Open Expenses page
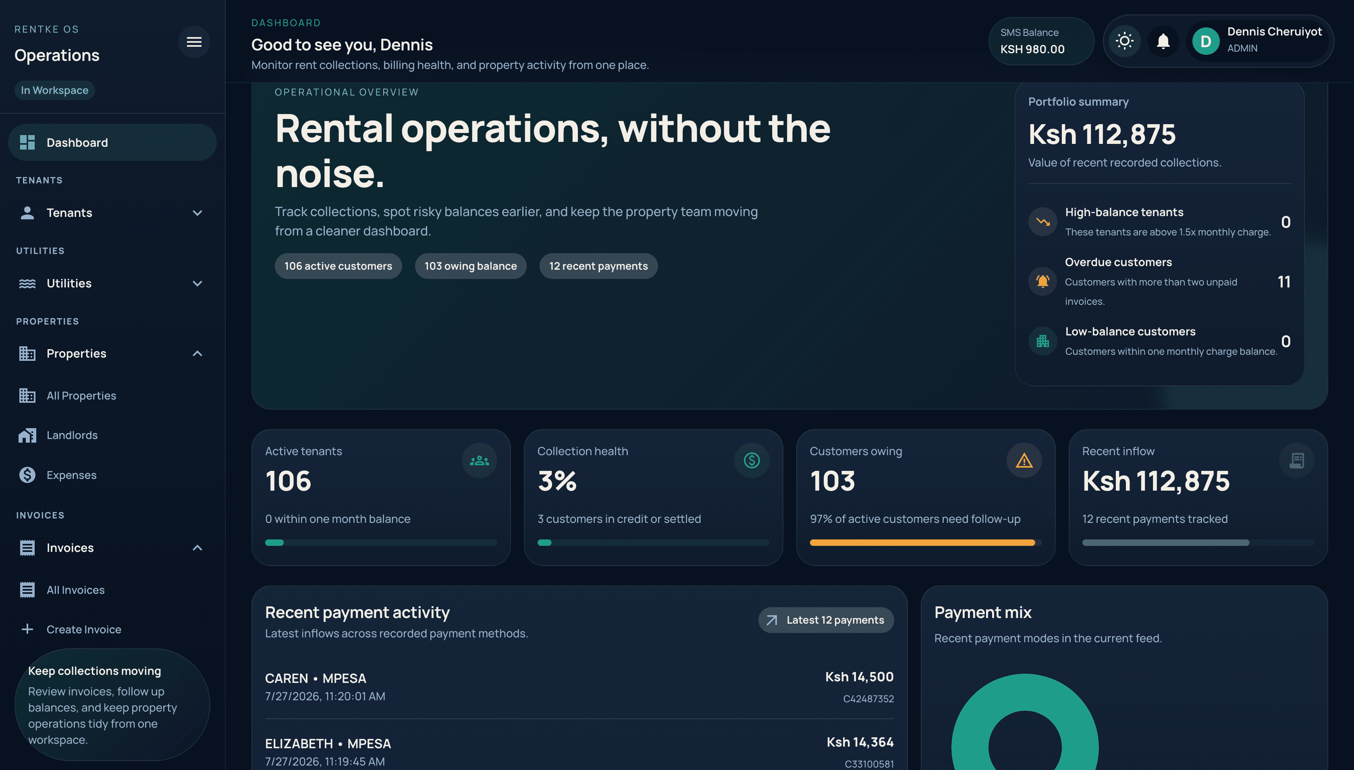Viewport: 1354px width, 770px height. [112, 475]
